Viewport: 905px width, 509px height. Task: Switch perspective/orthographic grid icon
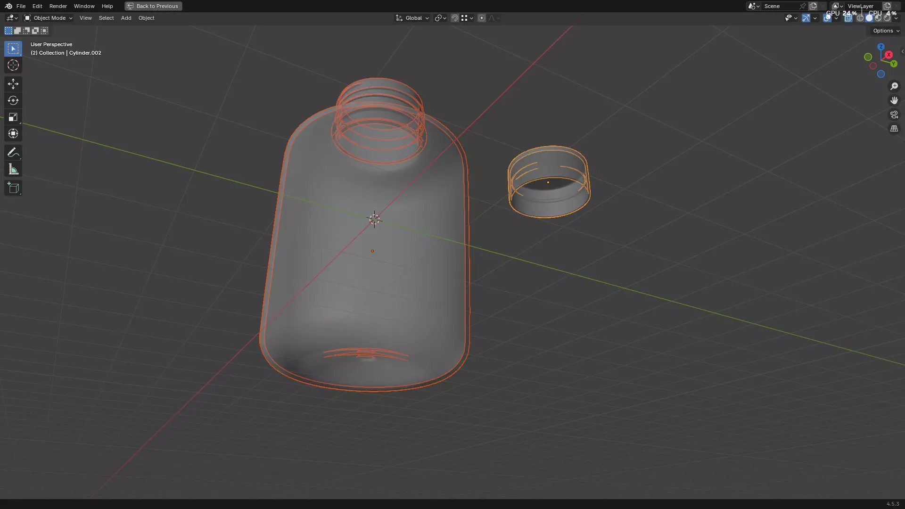894,129
